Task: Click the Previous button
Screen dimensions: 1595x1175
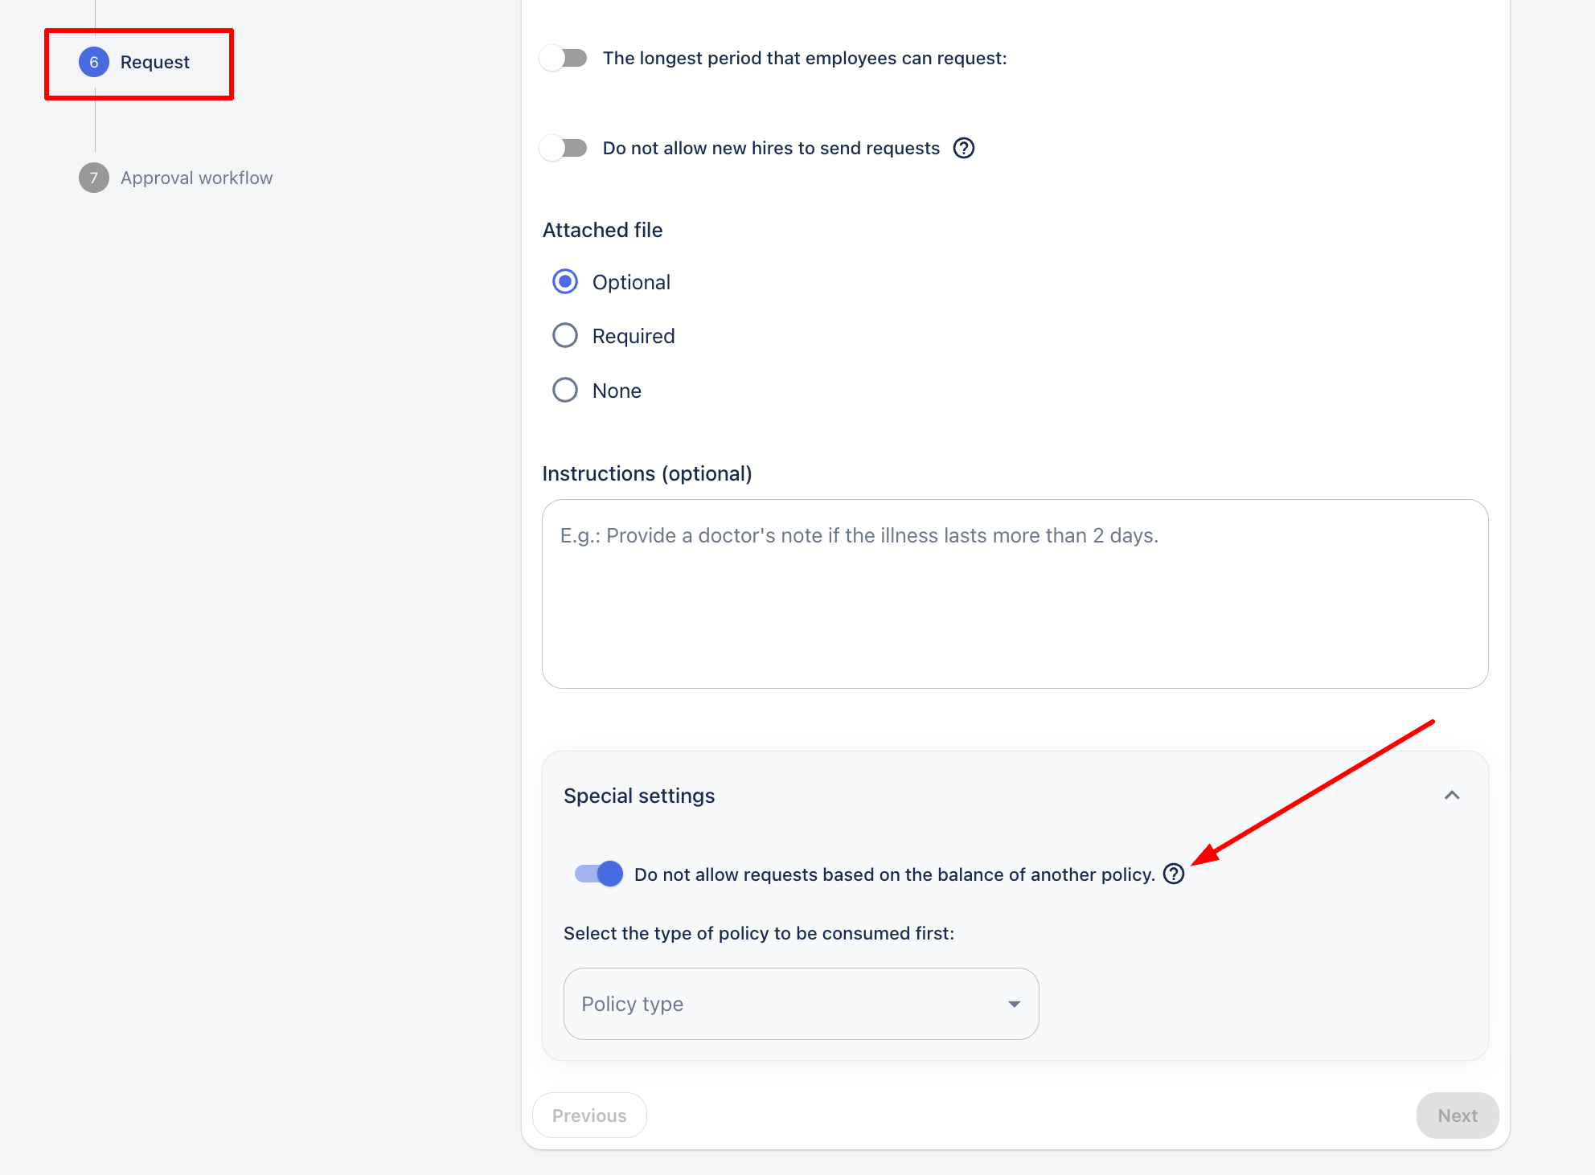Action: click(x=589, y=1116)
